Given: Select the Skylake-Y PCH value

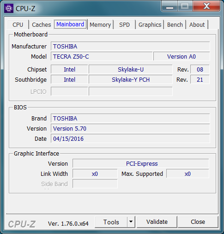Looking at the screenshot, I should (x=131, y=79).
